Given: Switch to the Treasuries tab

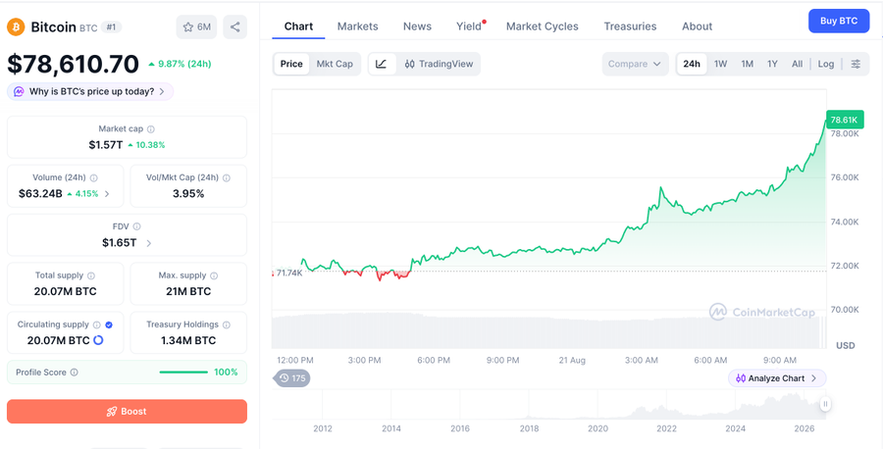Looking at the screenshot, I should tap(630, 26).
